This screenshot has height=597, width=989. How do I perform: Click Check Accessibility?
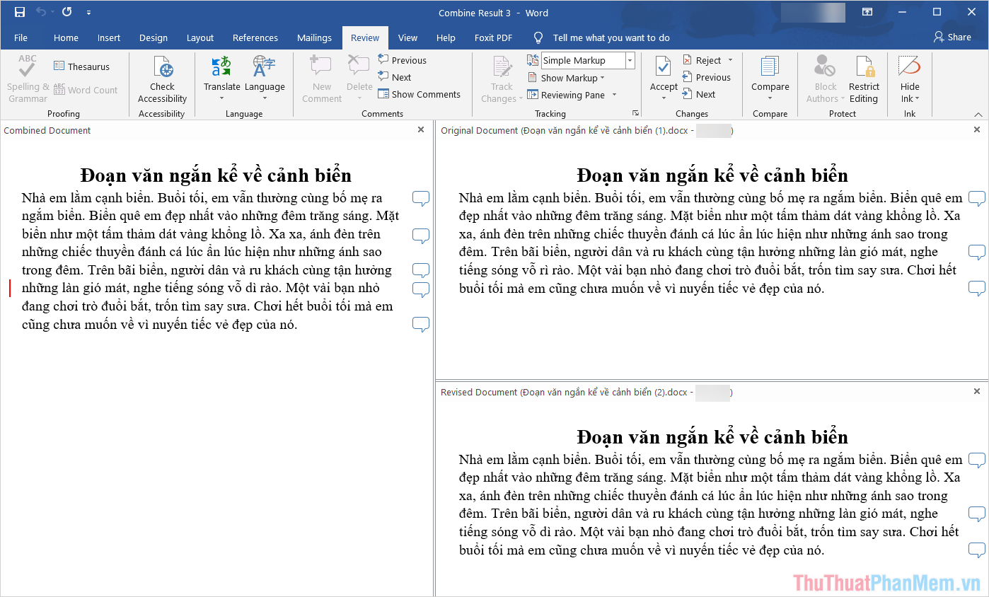pyautogui.click(x=161, y=78)
